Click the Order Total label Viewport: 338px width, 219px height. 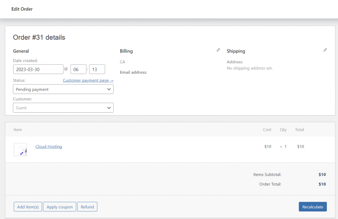[x=270, y=184]
